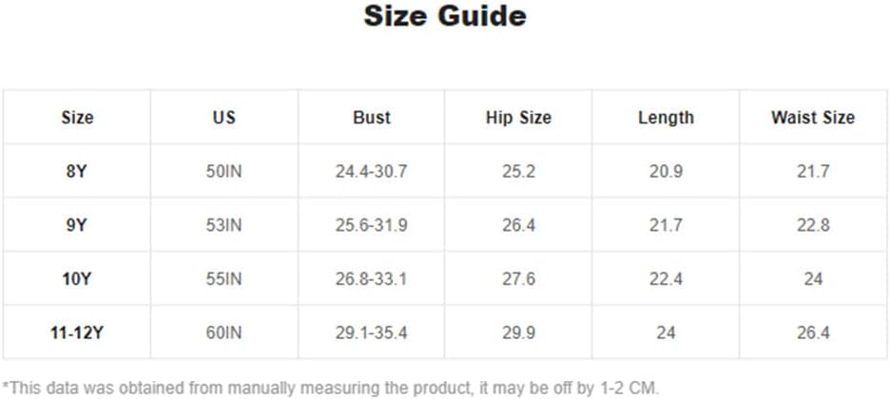Click the 29.1-35.4 bust cell
Screen dimensions: 890x399
tap(371, 332)
